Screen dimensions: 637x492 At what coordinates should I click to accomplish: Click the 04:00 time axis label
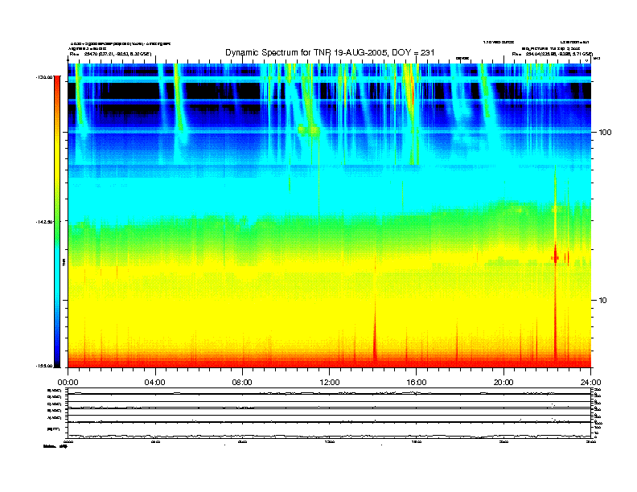coord(155,383)
